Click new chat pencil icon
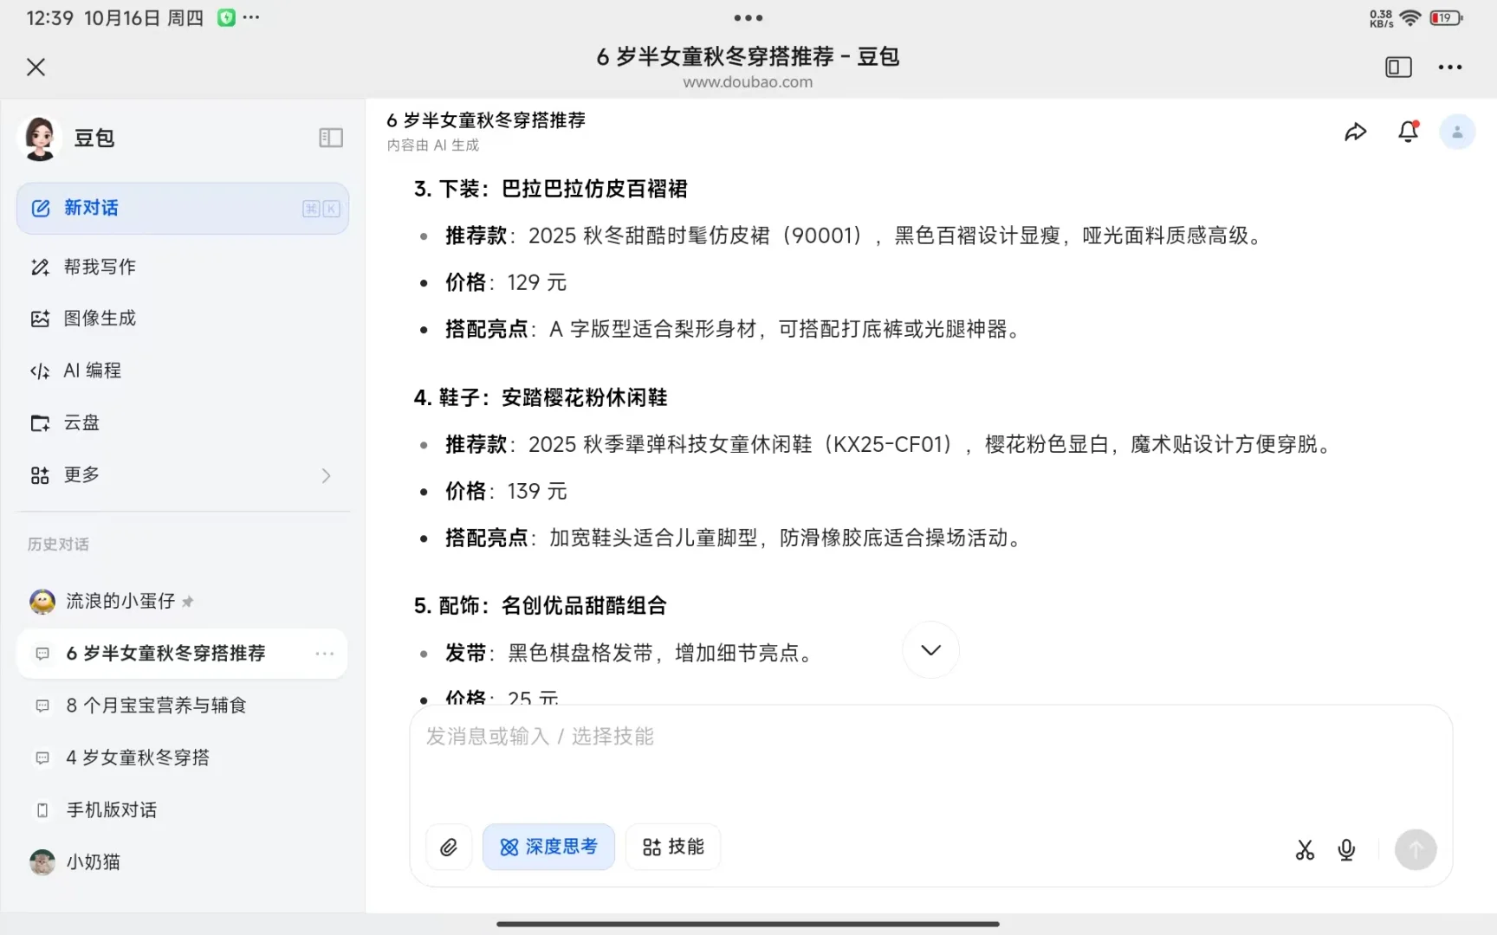This screenshot has height=935, width=1497. [x=41, y=208]
